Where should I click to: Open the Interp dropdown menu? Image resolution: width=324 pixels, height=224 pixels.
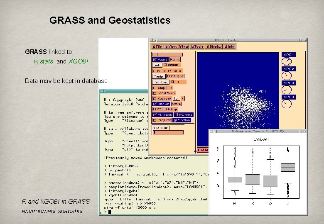click(170, 110)
